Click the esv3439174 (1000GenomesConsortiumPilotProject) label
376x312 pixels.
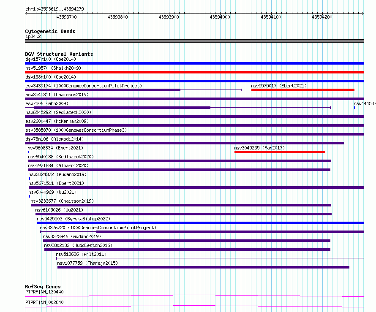(x=84, y=86)
